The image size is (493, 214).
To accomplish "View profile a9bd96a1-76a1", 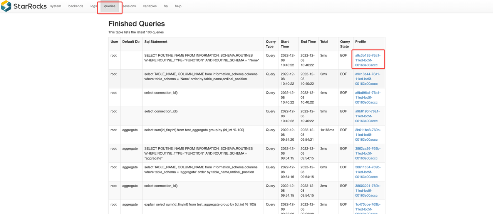I will (367, 97).
